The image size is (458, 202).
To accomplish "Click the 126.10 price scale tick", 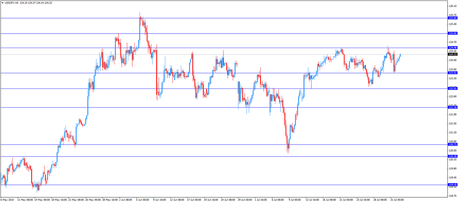I will tap(453, 6).
